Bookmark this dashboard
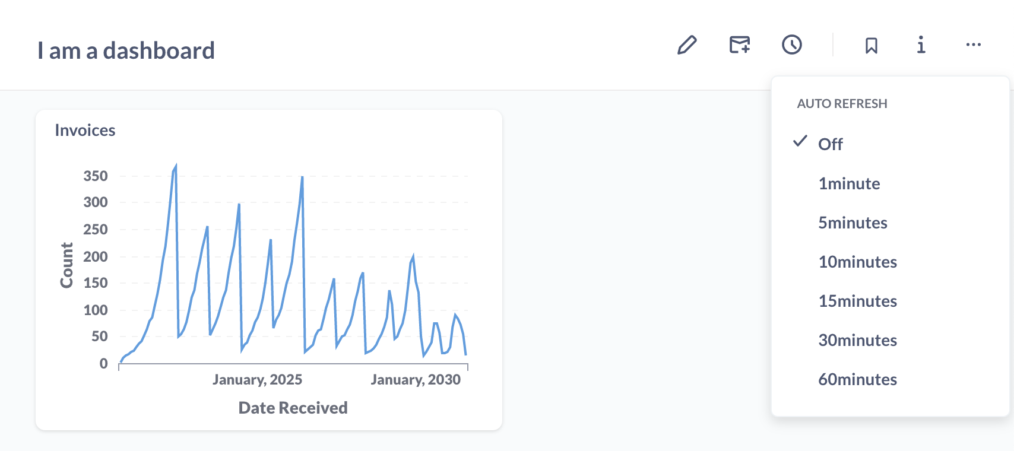 872,46
